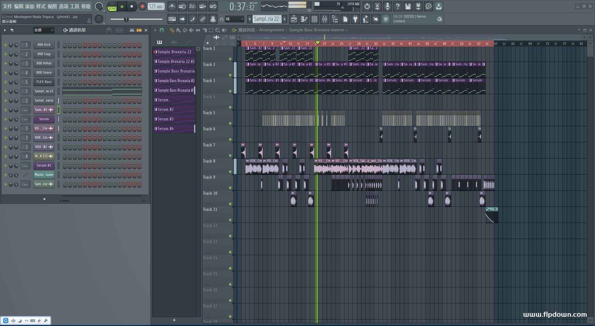Select the Serum #3 pattern in picker
The image size is (595, 326).
click(174, 119)
